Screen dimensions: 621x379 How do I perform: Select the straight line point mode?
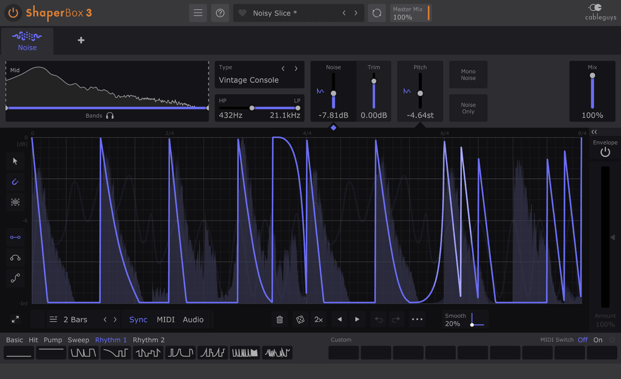coord(16,237)
